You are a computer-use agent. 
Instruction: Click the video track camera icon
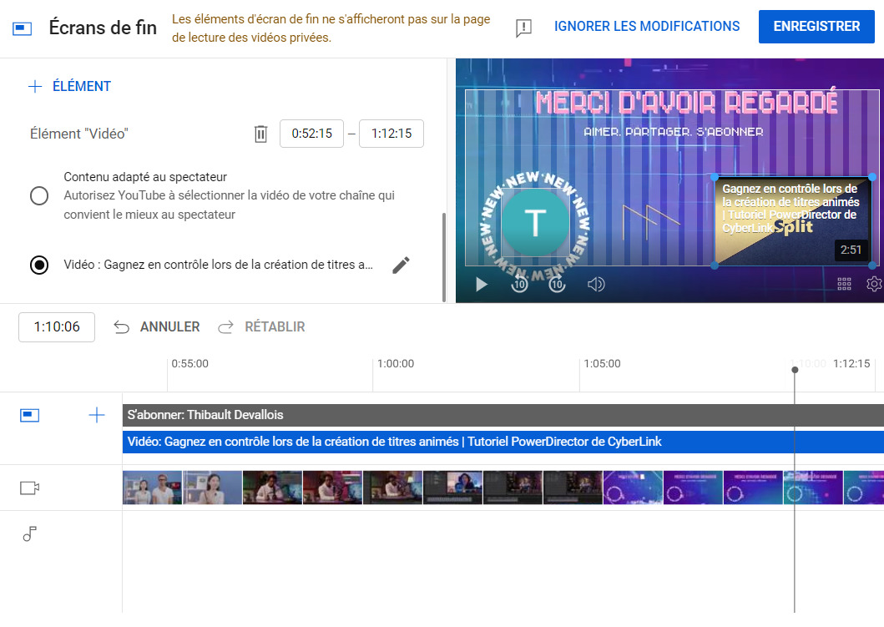[x=29, y=488]
